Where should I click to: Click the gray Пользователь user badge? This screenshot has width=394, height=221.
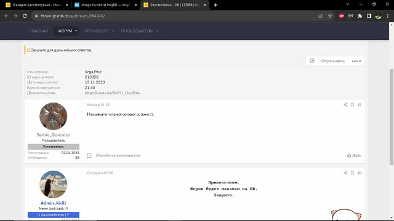pos(54,147)
